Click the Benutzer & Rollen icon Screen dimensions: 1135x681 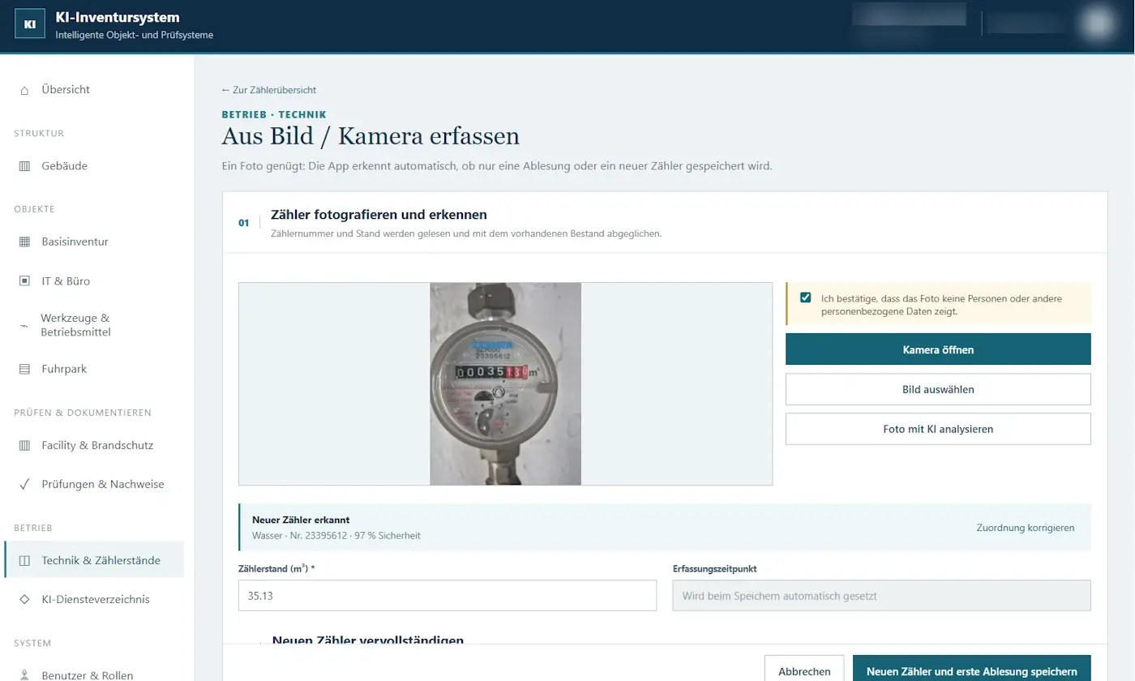[24, 675]
